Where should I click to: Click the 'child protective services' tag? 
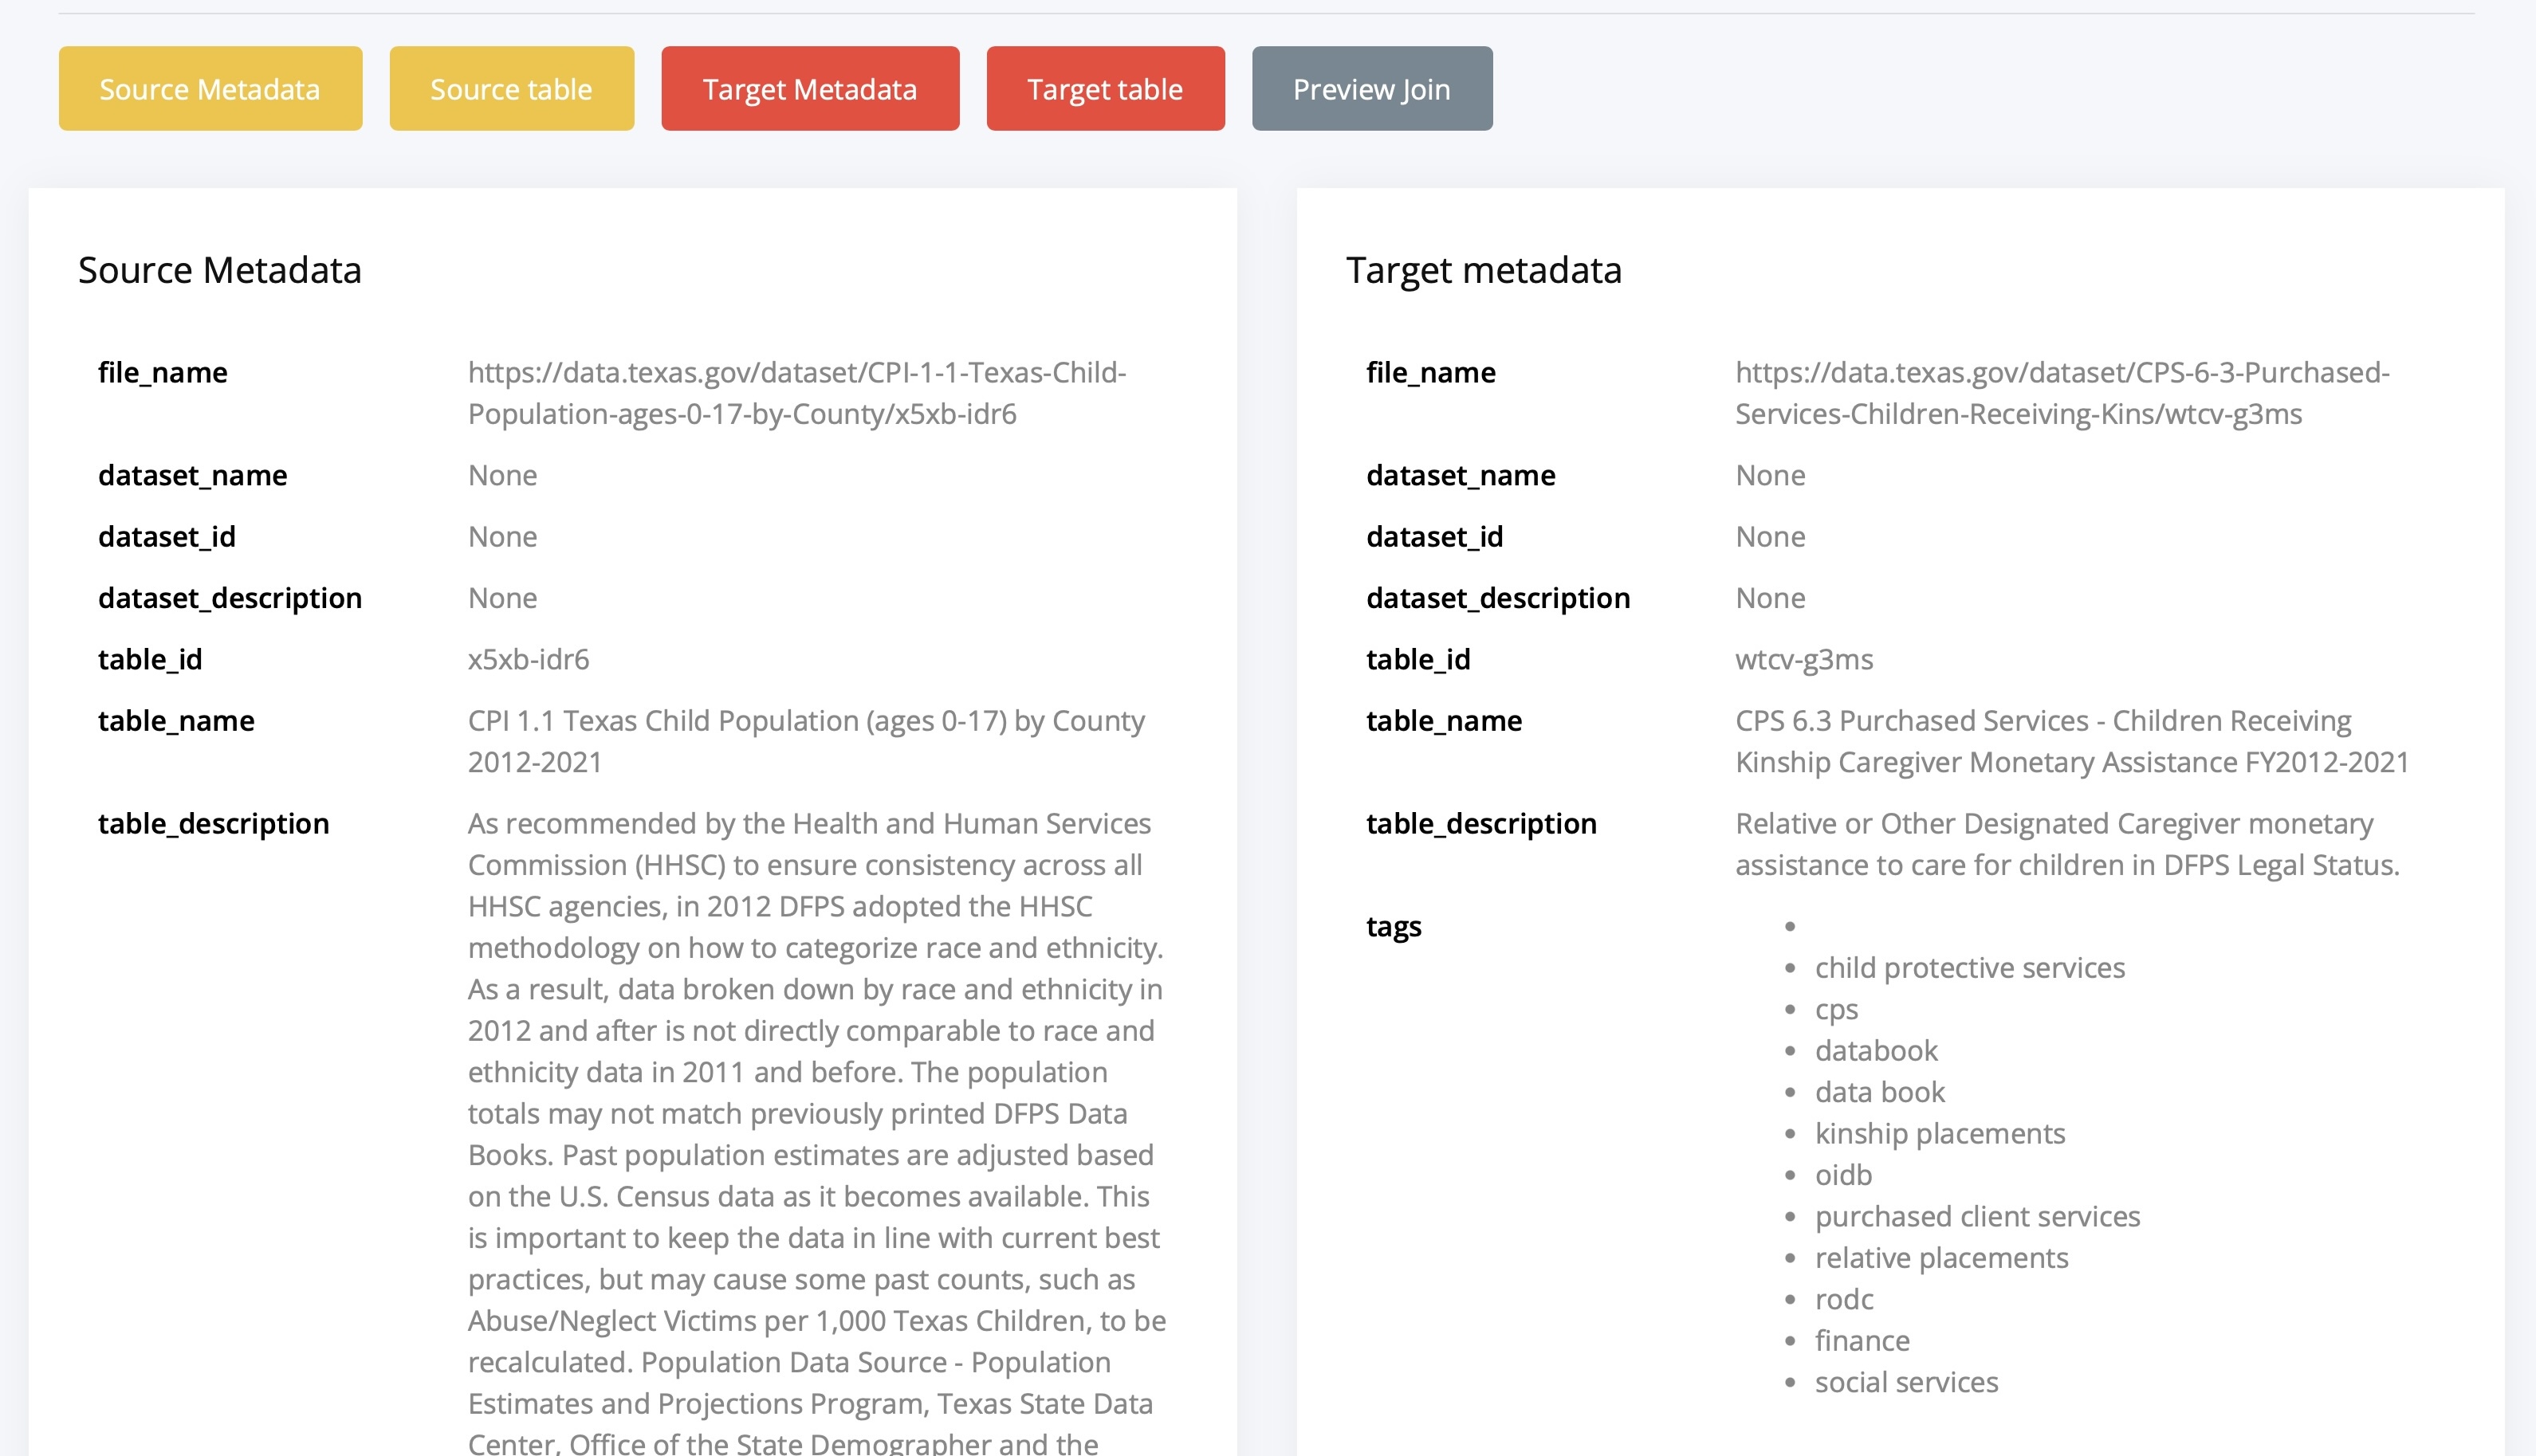point(1969,968)
